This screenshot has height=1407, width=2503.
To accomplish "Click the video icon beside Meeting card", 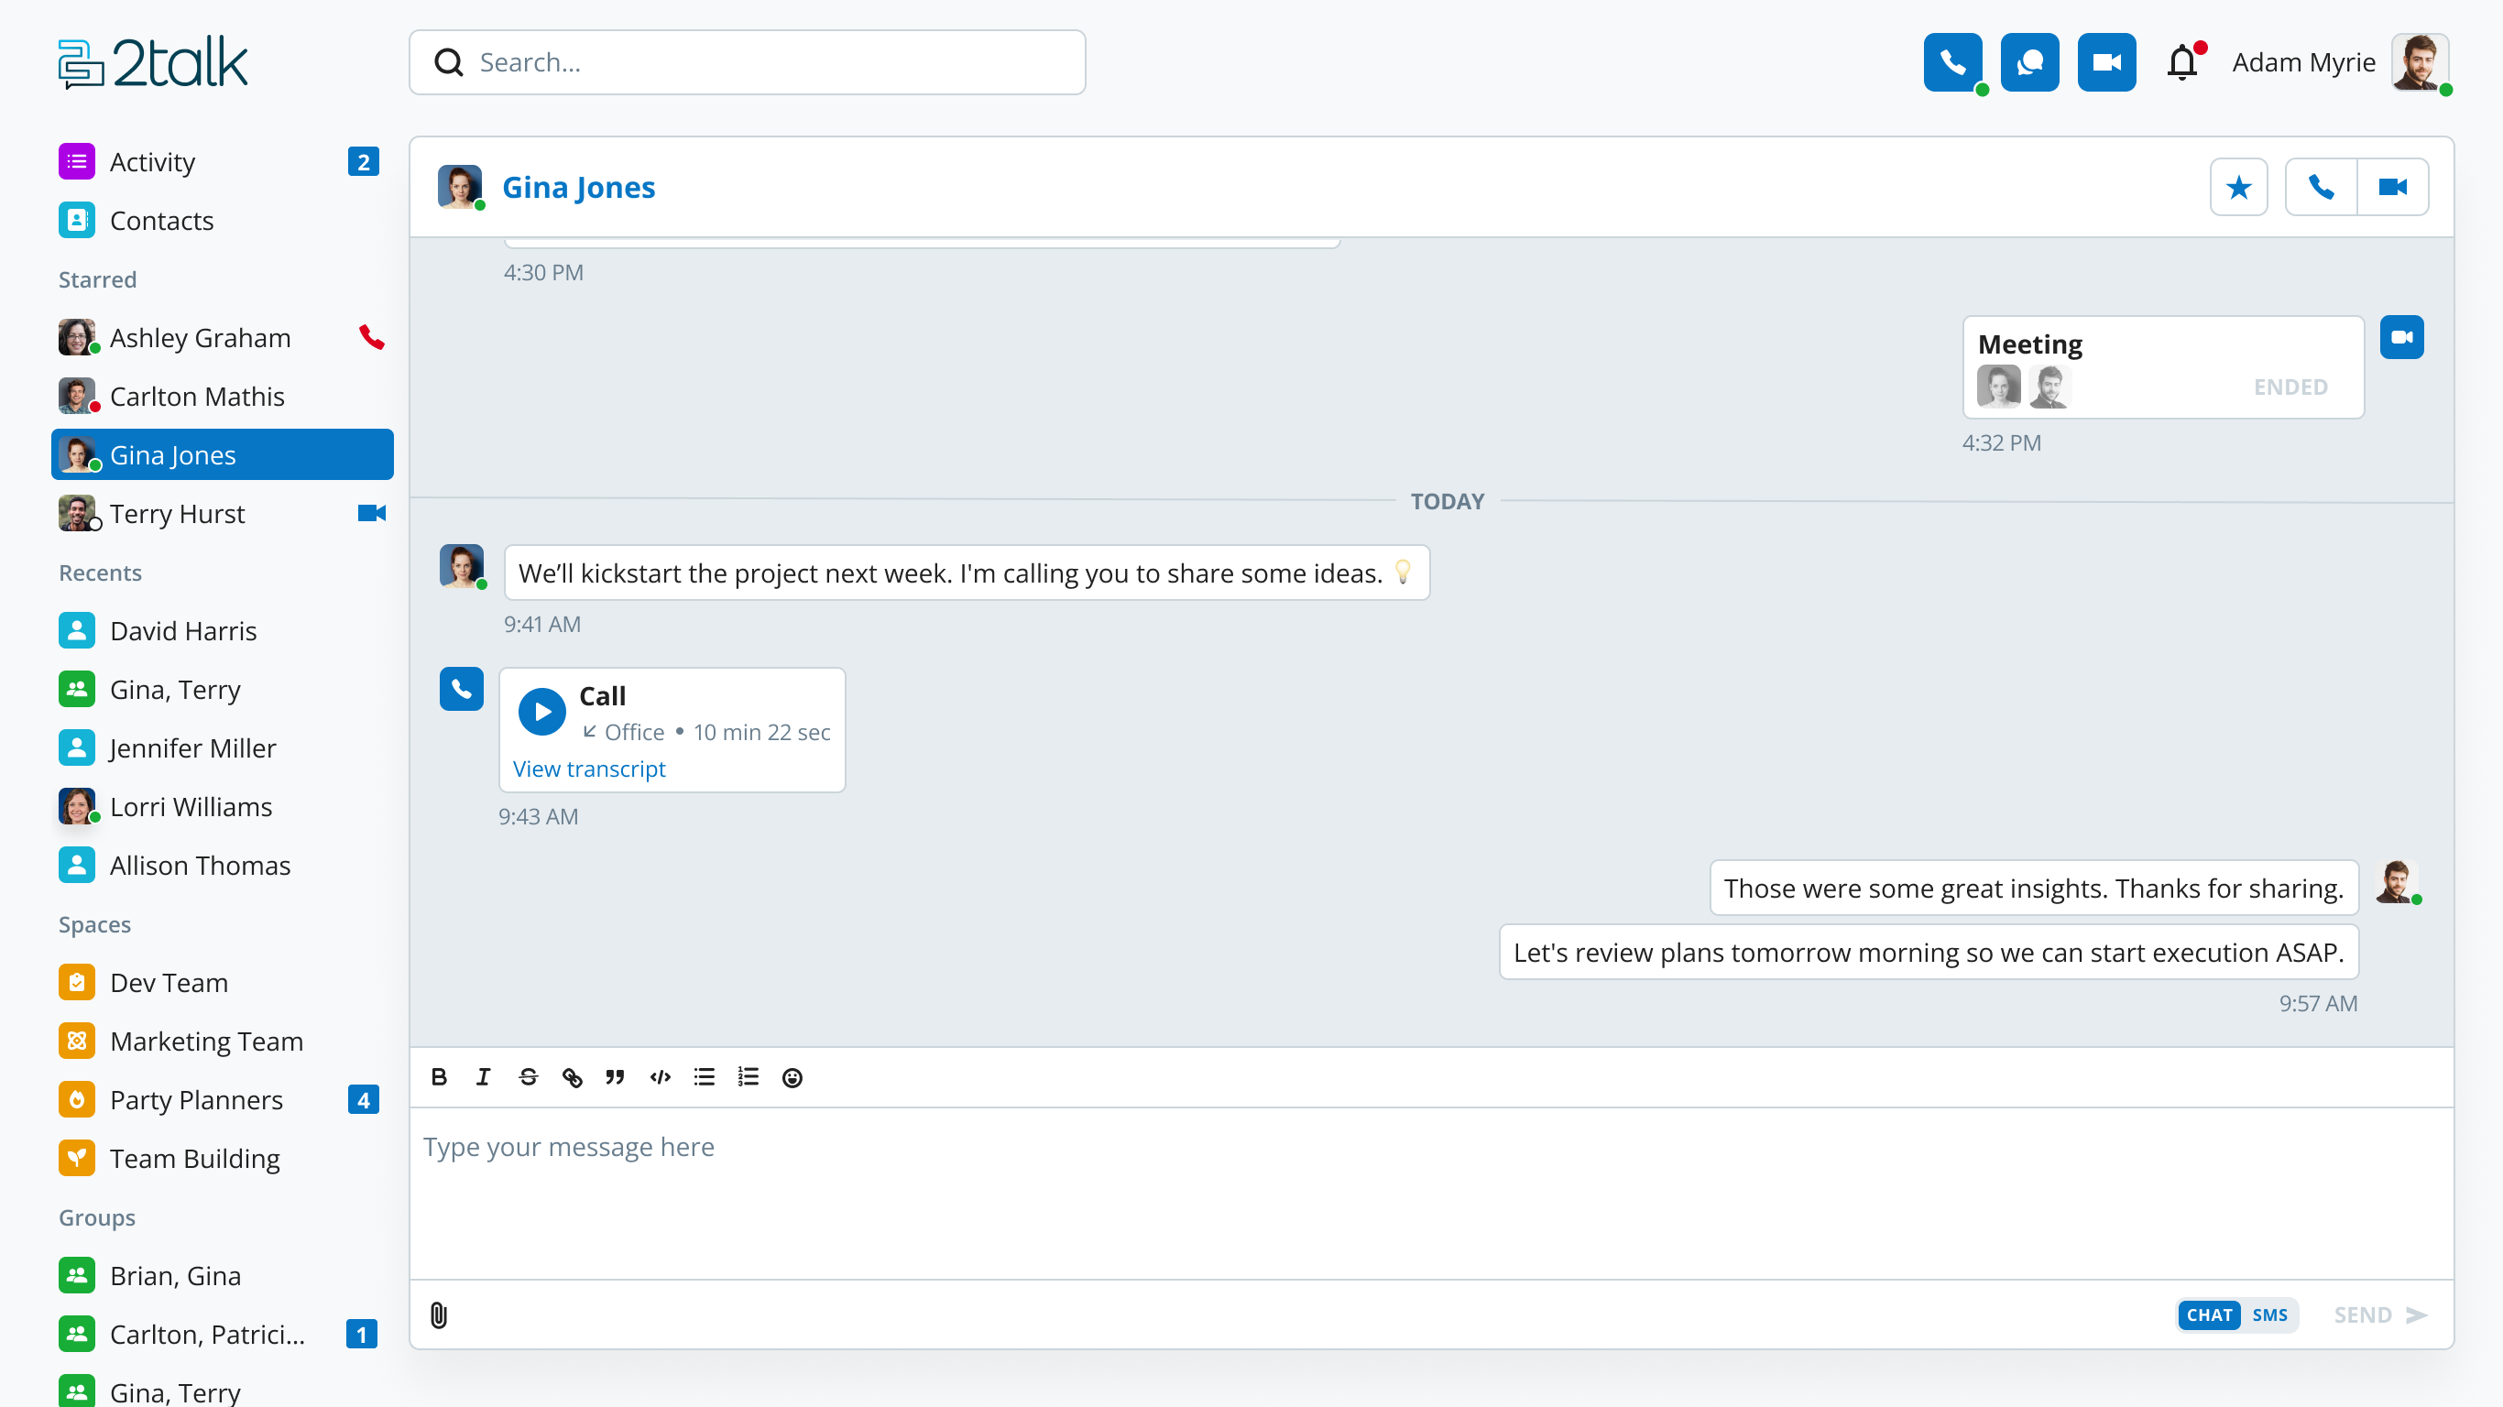I will pyautogui.click(x=2401, y=337).
